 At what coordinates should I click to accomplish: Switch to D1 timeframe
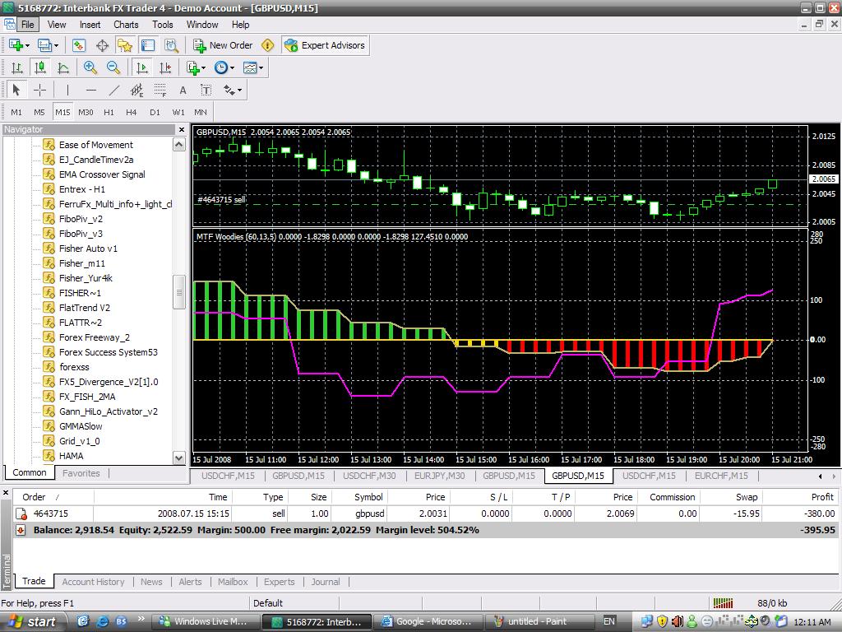155,112
